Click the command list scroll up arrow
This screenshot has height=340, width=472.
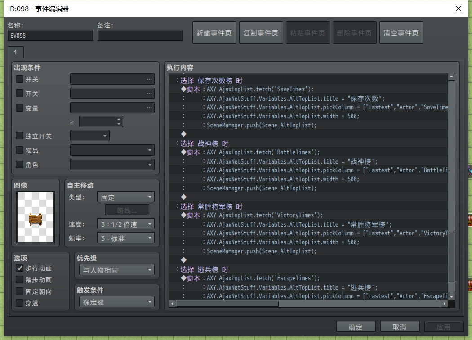tap(451, 77)
